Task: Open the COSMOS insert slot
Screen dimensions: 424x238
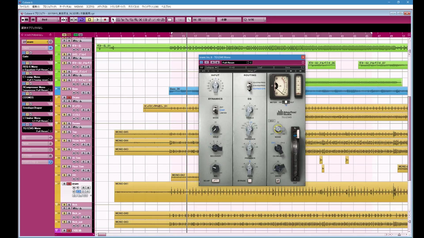Action: pyautogui.click(x=37, y=98)
